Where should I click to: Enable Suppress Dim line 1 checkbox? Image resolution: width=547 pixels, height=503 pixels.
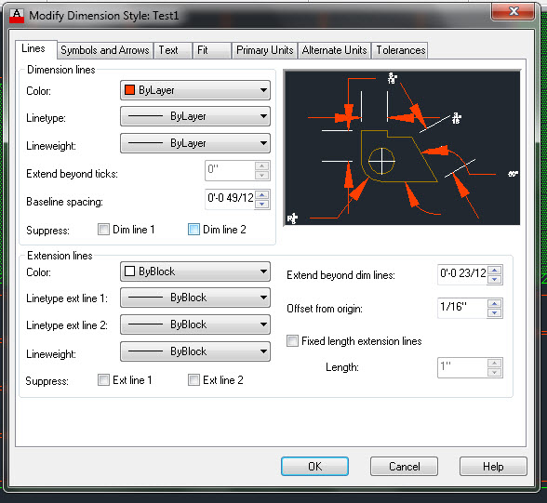[x=103, y=230]
